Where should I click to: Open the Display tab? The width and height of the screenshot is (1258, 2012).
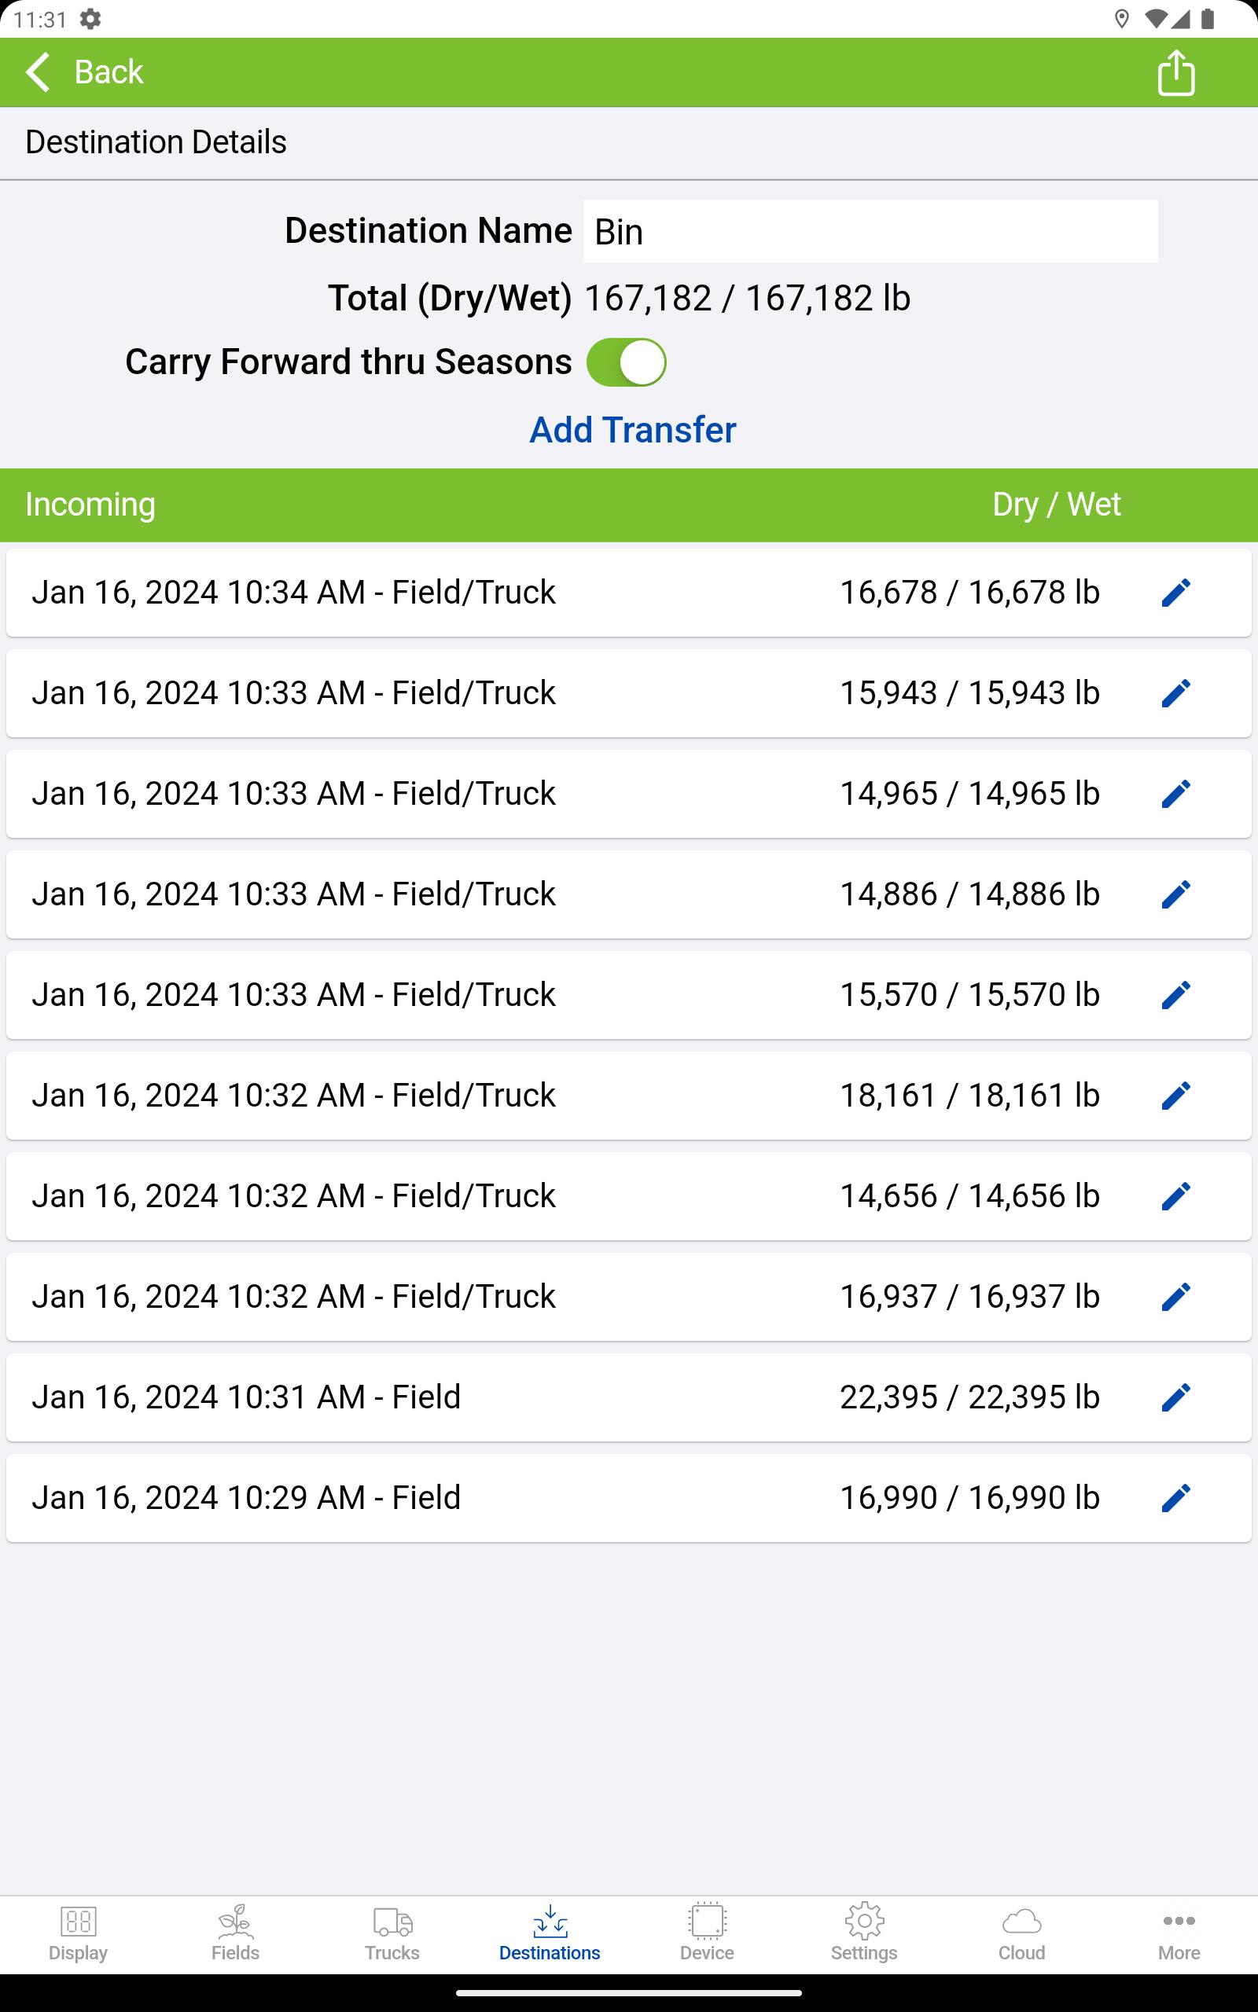click(x=78, y=1934)
